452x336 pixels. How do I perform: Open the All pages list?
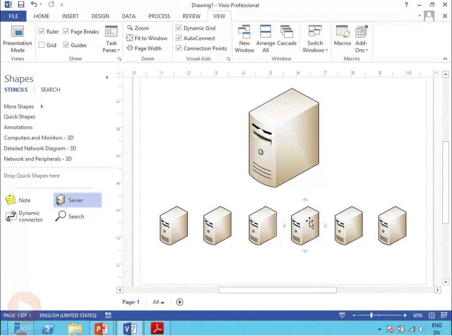(x=158, y=302)
